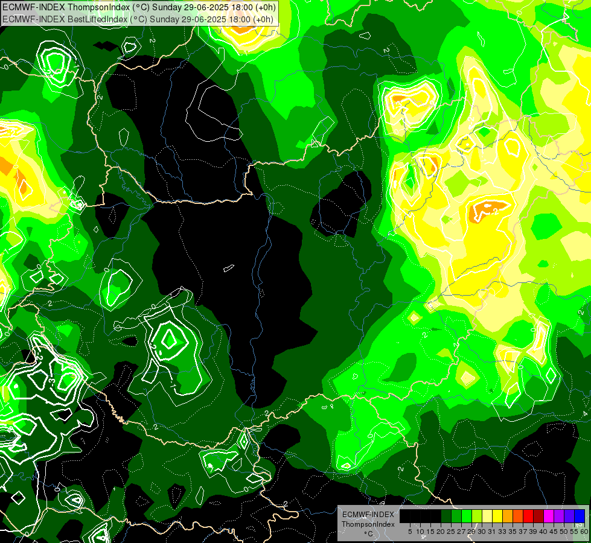This screenshot has height=543, width=591.
Task: Select the pale yellow 30–31 legend swatch
Action: point(487,516)
